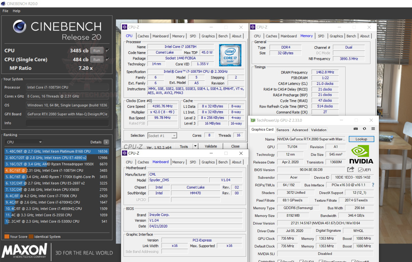Click the Subvendor value Acer in GPU-Z
The width and height of the screenshot is (412, 262).
pos(294,177)
